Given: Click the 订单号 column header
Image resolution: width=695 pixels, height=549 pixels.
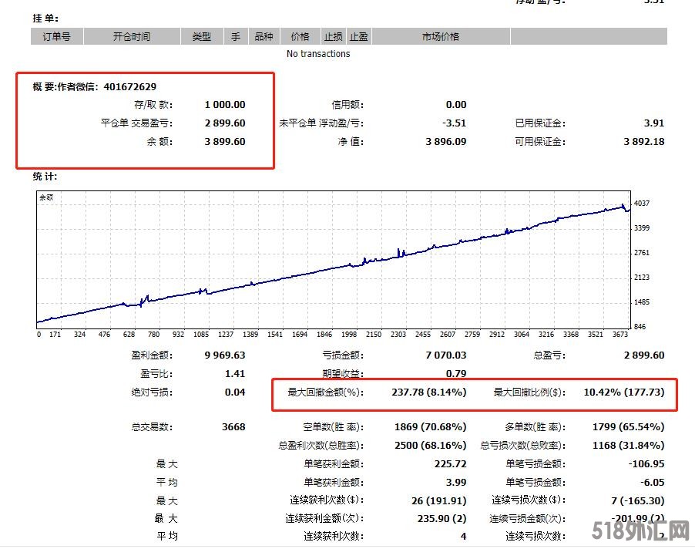Looking at the screenshot, I should (56, 36).
